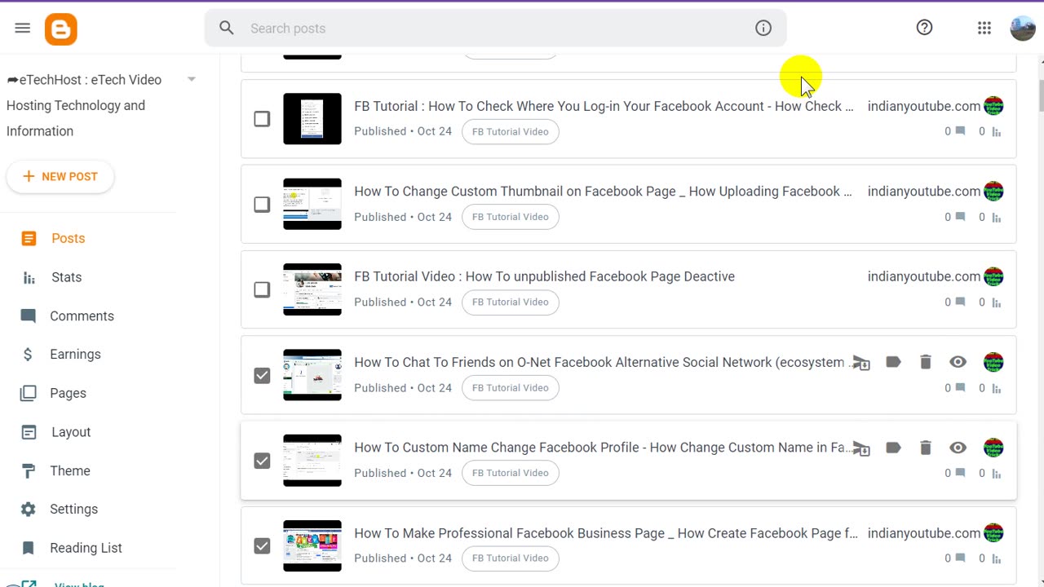Expand the eTechHost blog selector dropdown
1044x587 pixels.
[192, 80]
